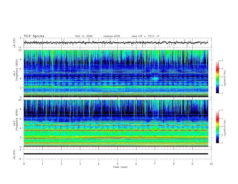Click the "-3" tick of the lower color bar

point(221,110)
